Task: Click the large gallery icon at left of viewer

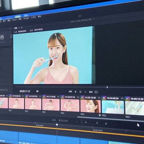Action: pos(3,37)
